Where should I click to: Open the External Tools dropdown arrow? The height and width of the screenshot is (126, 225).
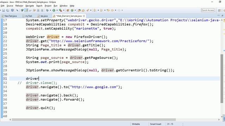(64, 10)
